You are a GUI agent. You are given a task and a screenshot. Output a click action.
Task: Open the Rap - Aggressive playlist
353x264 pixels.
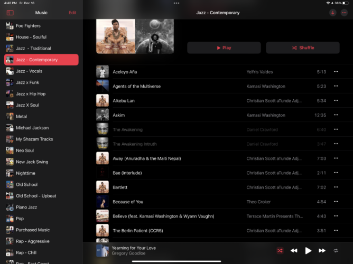(41, 241)
